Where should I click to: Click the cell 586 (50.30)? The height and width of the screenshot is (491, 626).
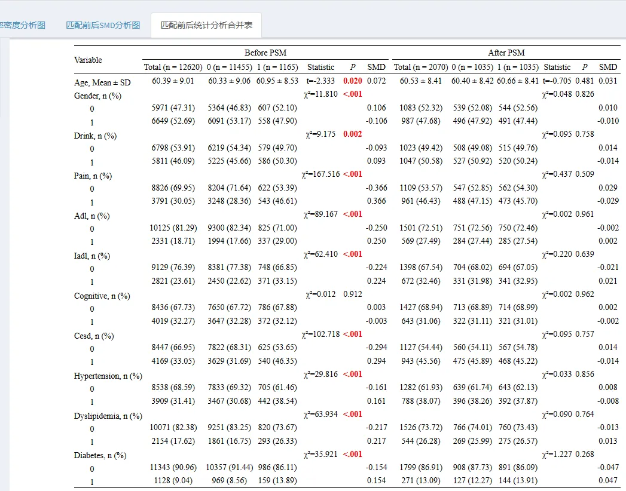click(x=277, y=161)
